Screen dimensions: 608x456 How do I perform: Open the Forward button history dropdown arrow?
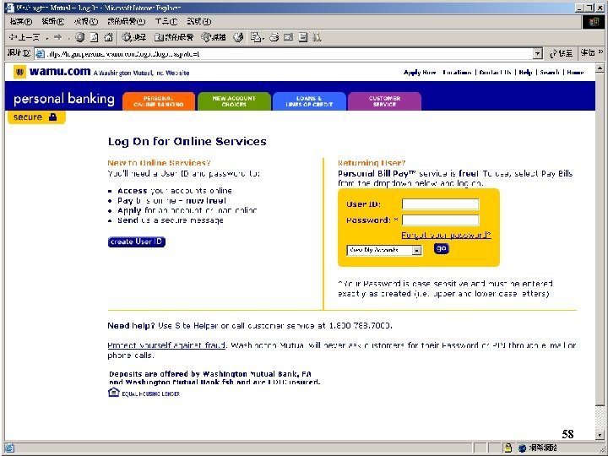[68, 38]
